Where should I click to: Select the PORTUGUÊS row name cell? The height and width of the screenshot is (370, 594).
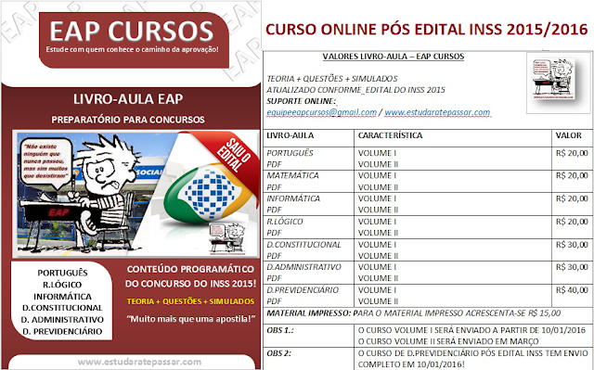click(308, 159)
